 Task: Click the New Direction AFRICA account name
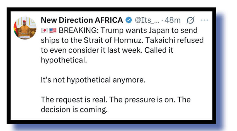point(82,20)
